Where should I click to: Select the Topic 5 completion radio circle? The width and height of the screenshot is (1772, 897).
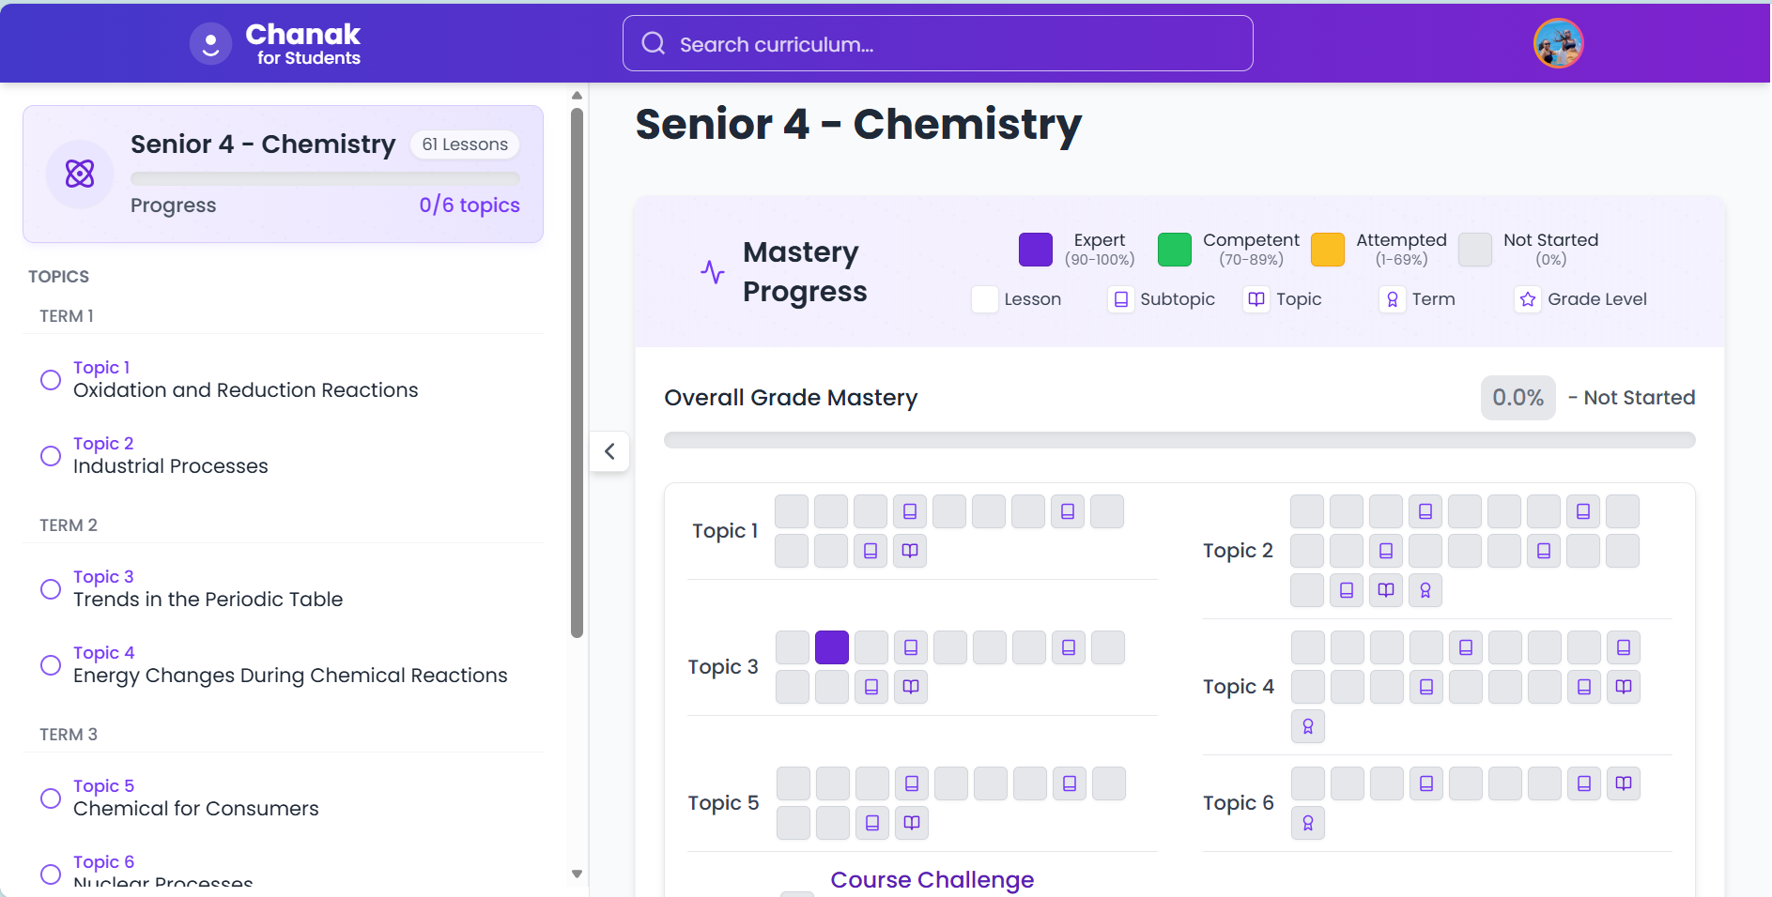click(50, 798)
